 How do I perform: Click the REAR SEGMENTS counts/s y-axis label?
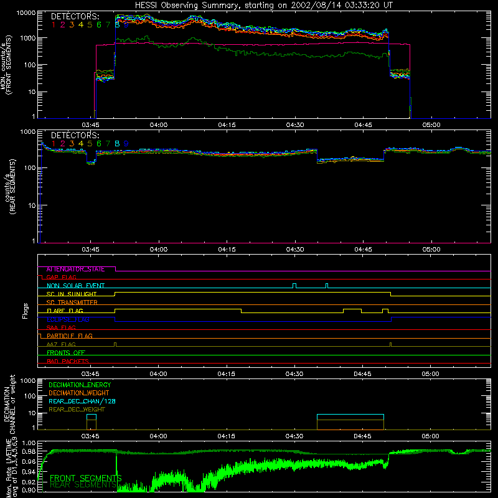(10, 187)
